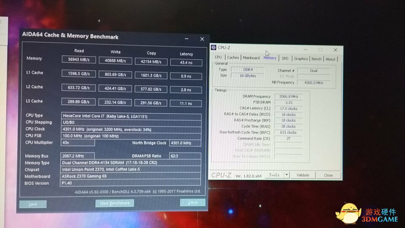The height and width of the screenshot is (228, 405).
Task: Click Start Benchmark in AIDA64
Action: pyautogui.click(x=115, y=203)
